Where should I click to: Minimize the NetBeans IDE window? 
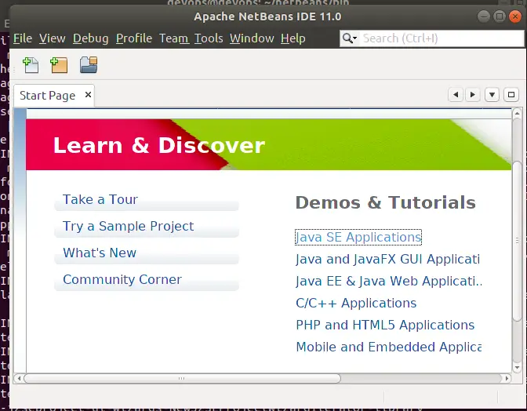(x=484, y=16)
